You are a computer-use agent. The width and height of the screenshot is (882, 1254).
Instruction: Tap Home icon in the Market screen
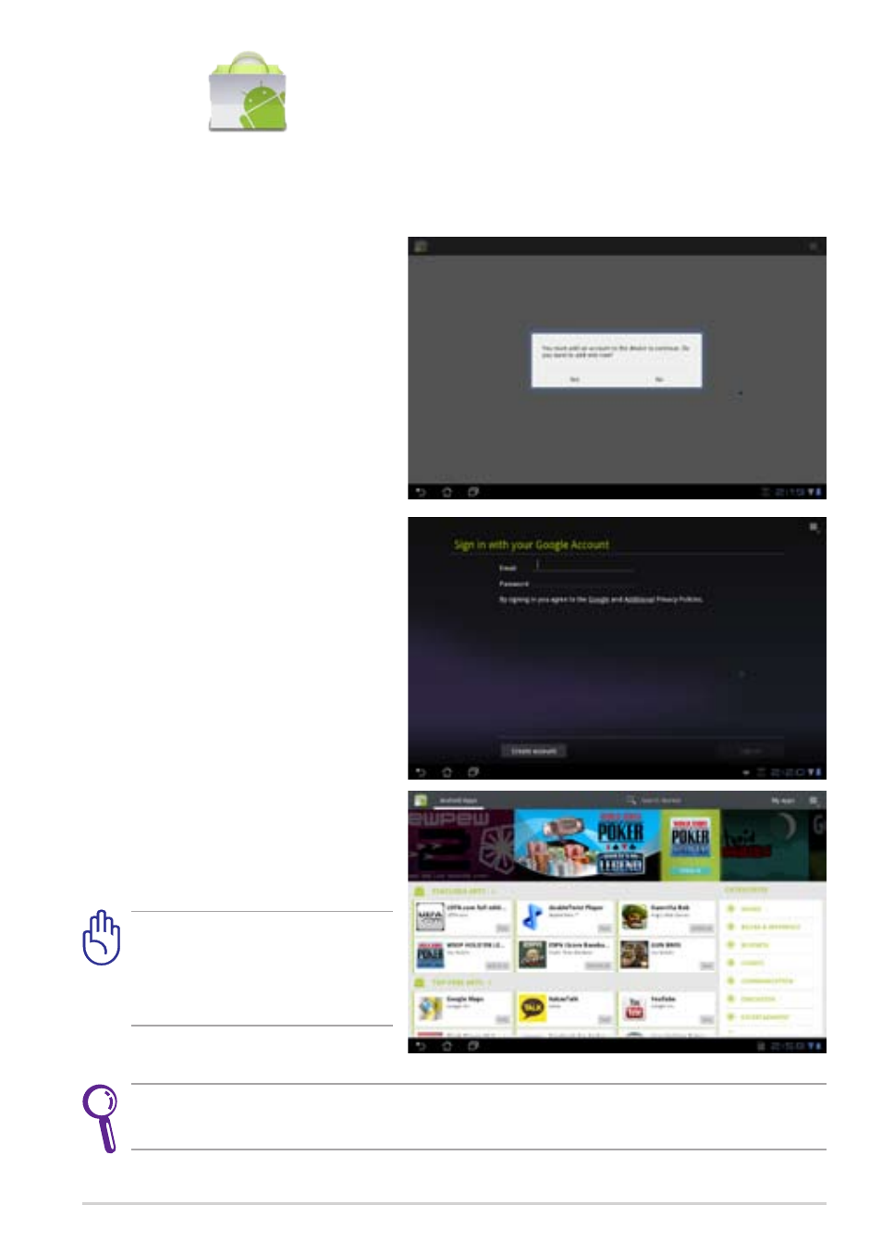[x=447, y=1046]
